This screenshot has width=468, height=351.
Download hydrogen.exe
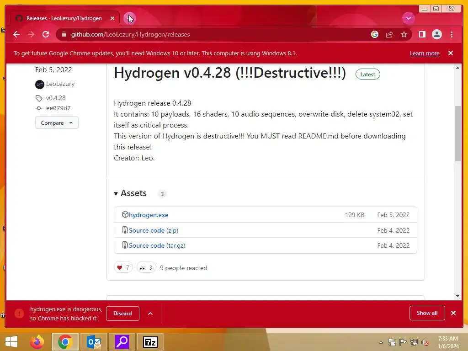coord(149,215)
